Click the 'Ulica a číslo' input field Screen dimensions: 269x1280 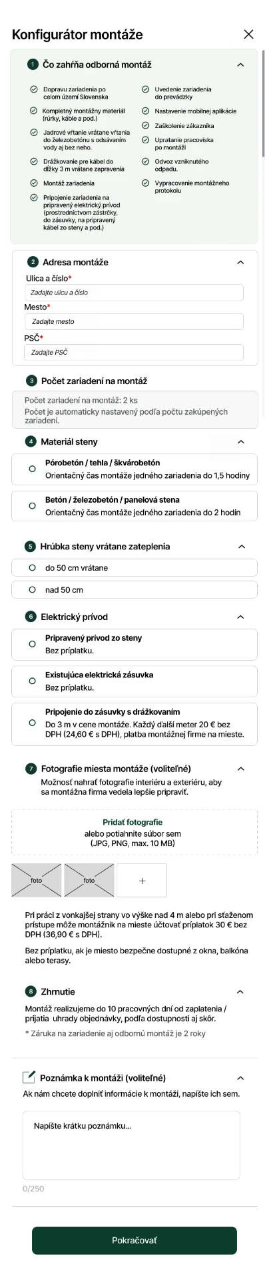[134, 293]
